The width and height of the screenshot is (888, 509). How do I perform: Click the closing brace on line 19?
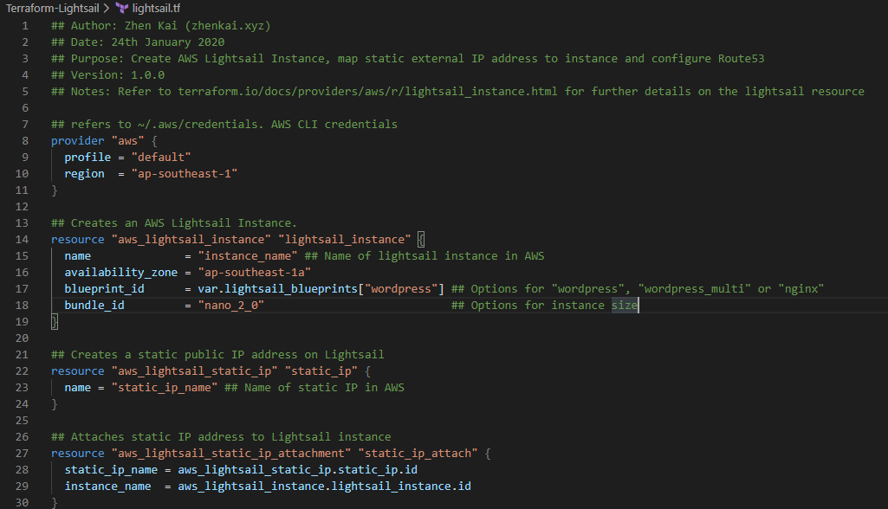[x=55, y=321]
